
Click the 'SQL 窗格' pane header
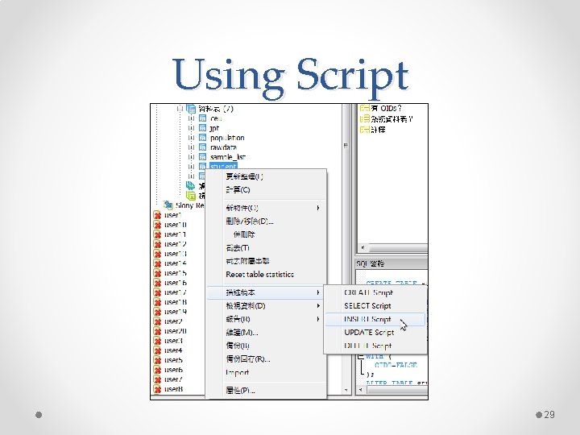point(391,263)
